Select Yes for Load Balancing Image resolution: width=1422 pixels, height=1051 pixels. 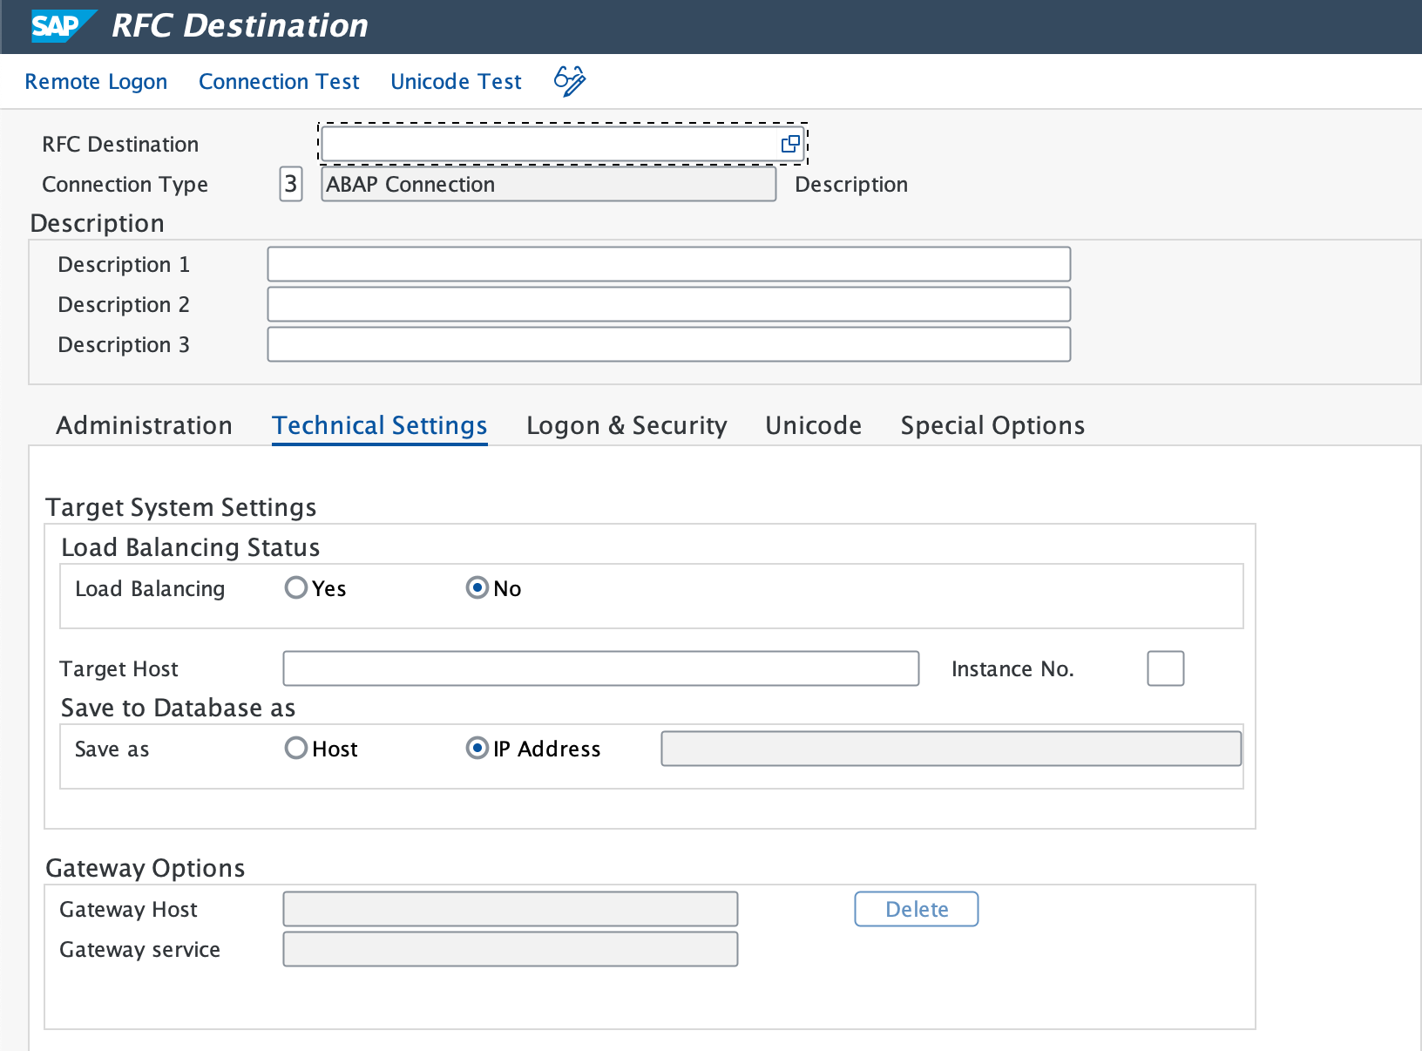[295, 587]
